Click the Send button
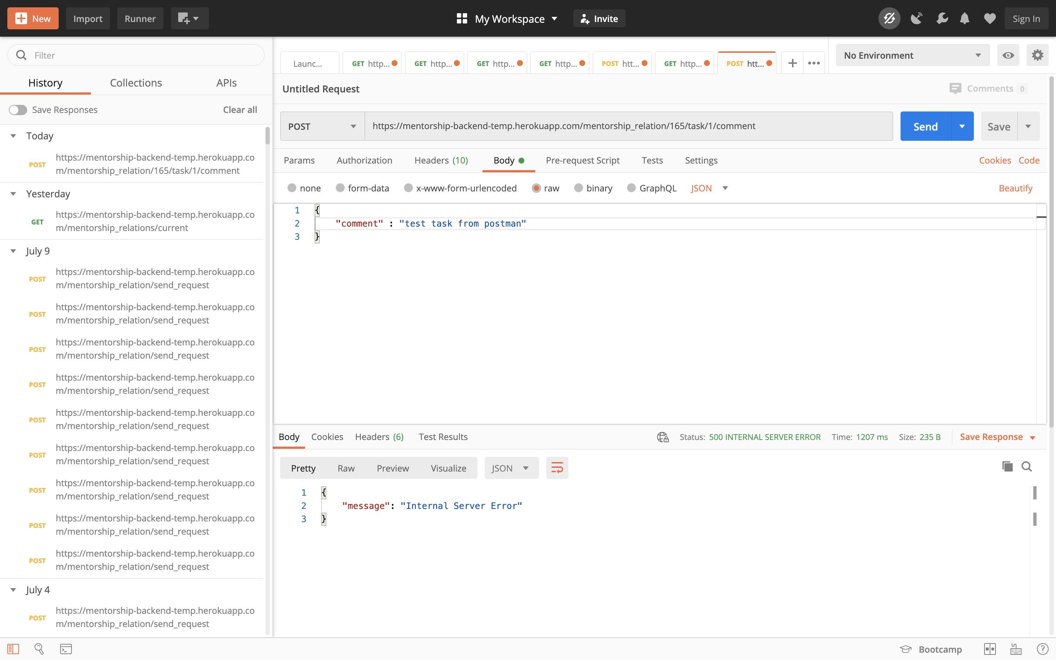The width and height of the screenshot is (1056, 660). click(926, 126)
